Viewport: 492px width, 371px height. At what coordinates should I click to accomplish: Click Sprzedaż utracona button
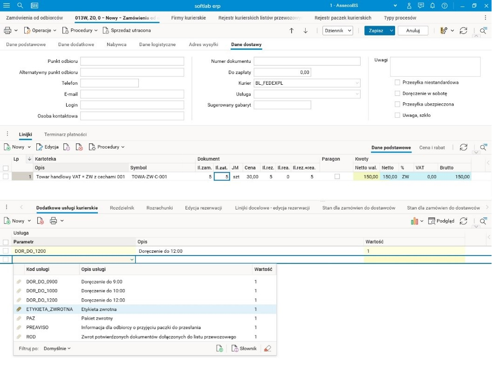[127, 30]
